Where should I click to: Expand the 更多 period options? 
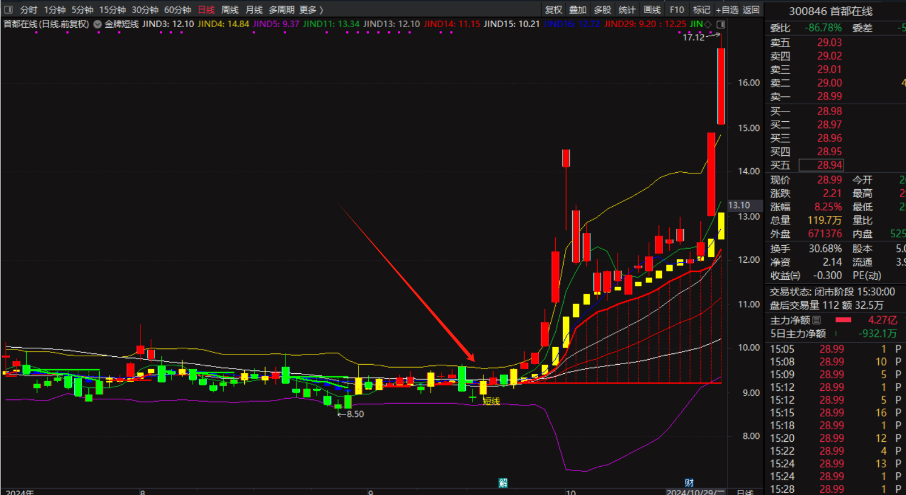pos(311,10)
